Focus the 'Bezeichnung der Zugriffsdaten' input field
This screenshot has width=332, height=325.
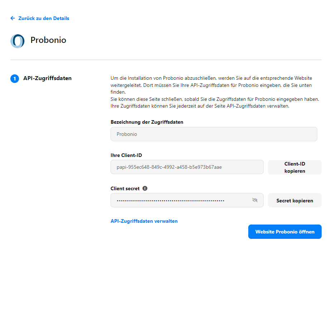tap(214, 134)
